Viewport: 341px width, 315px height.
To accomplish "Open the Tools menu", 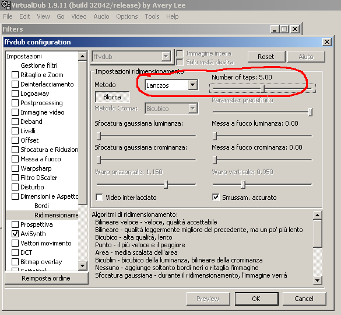I will (152, 16).
